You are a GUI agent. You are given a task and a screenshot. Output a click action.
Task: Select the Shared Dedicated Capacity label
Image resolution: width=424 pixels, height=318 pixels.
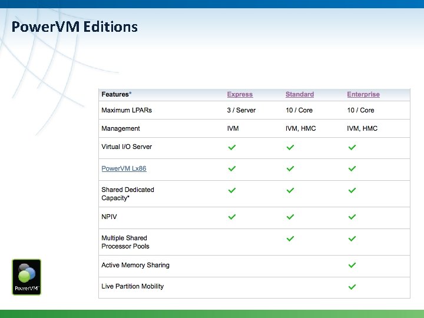(x=128, y=194)
